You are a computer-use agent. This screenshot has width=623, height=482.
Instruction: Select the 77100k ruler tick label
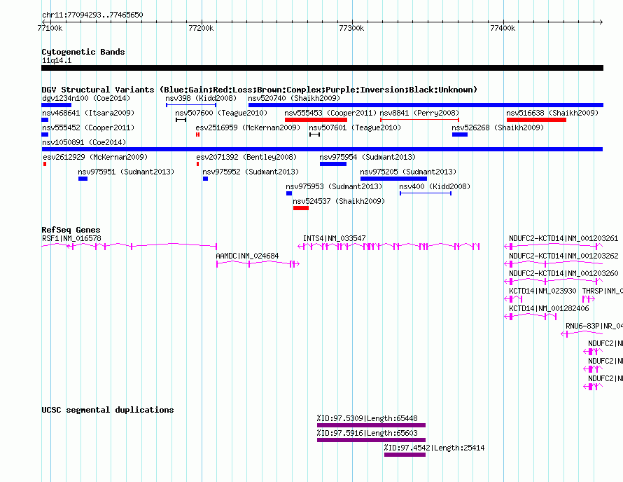[50, 28]
